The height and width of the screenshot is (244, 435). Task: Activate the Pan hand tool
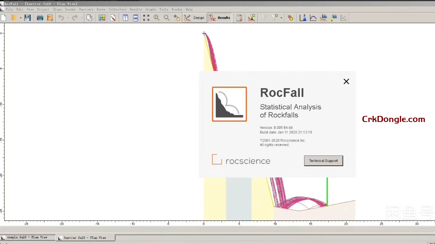tap(177, 17)
